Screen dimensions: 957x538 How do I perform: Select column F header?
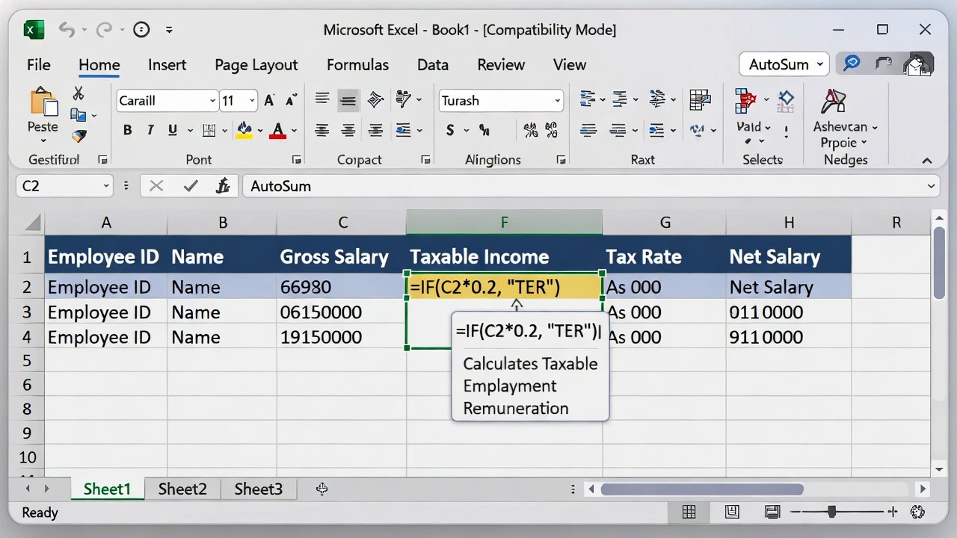click(x=505, y=223)
